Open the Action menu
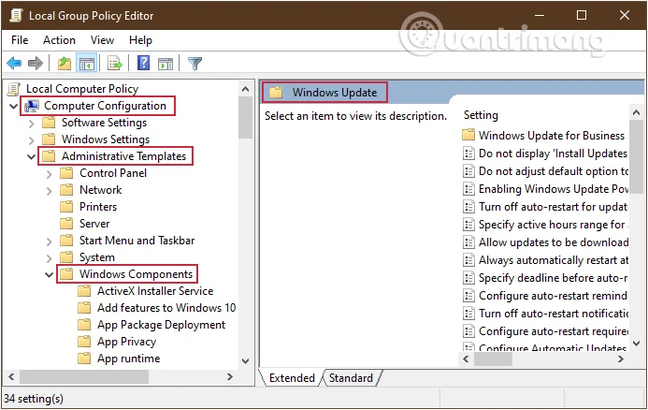This screenshot has height=410, width=648. point(59,40)
